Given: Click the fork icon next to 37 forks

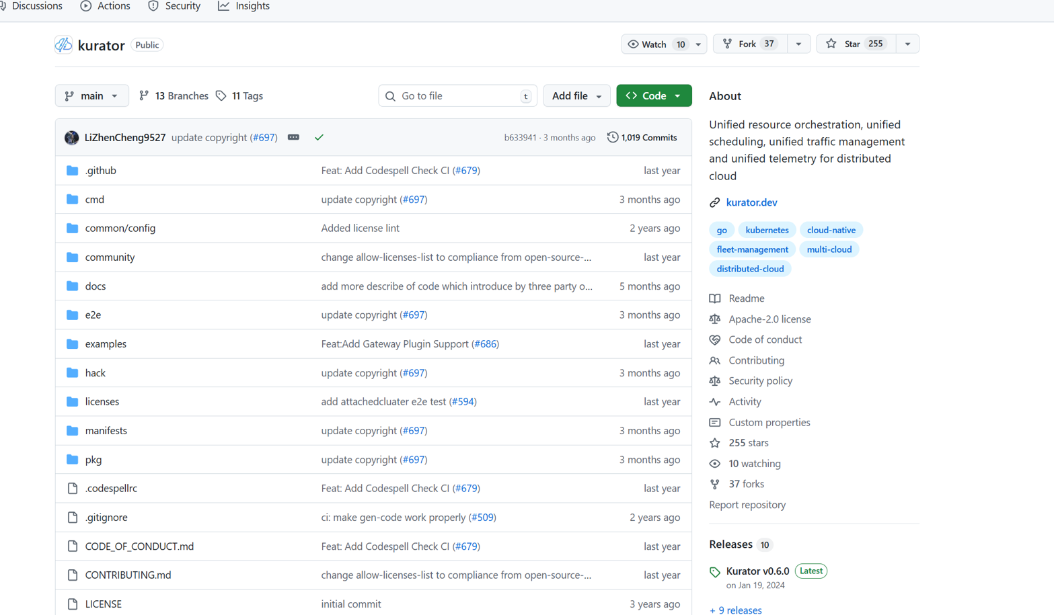Looking at the screenshot, I should tap(714, 484).
